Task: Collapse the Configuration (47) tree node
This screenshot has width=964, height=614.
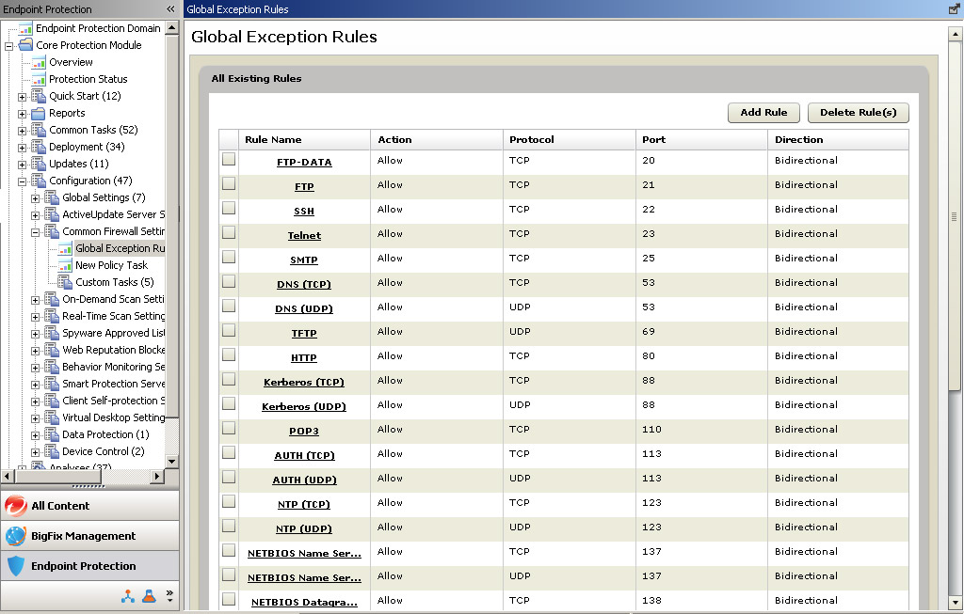Action: (23, 181)
